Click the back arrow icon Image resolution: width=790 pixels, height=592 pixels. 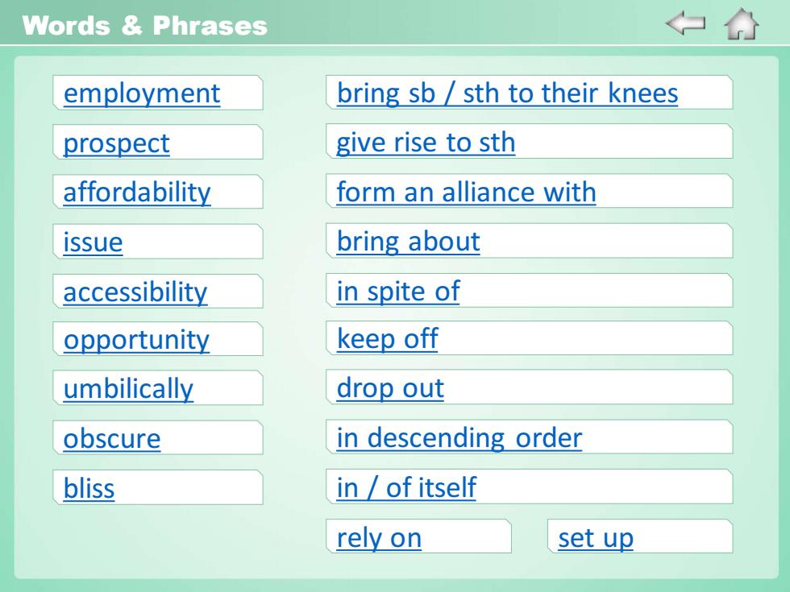pyautogui.click(x=685, y=23)
